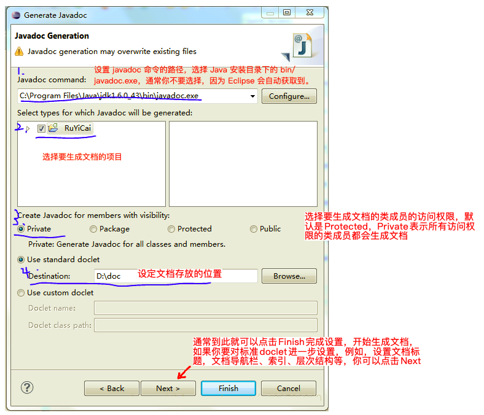The image size is (484, 415).
Task: Click the Eclipse icon in title bar
Action: (x=16, y=15)
